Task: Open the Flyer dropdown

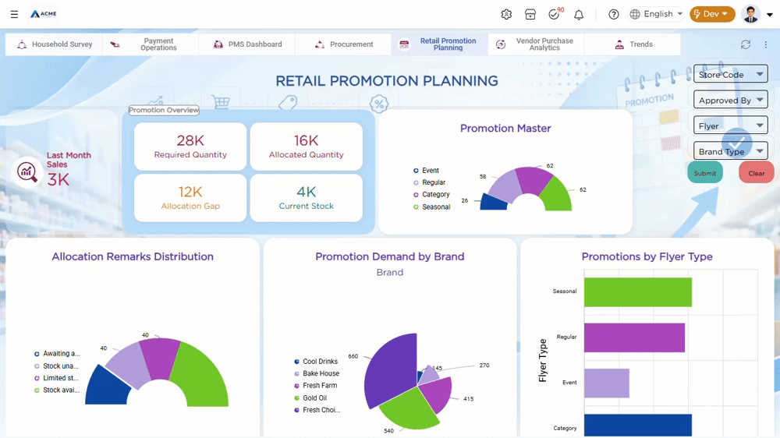Action: point(730,125)
